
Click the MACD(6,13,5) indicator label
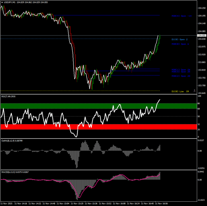[x=15, y=172]
